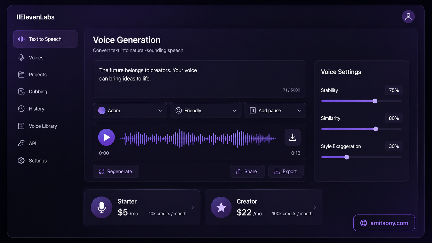Click the History clock icon
Screen dimensions: 432x243
point(21,109)
